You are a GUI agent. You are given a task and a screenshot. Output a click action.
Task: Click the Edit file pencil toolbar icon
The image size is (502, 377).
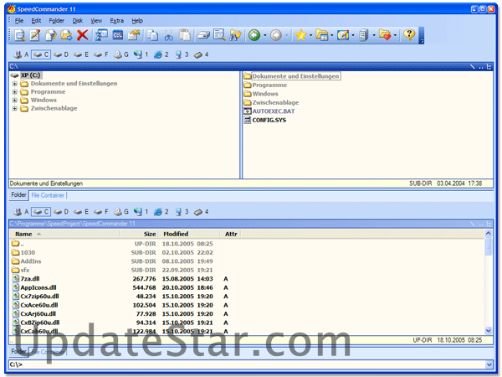tap(35, 35)
